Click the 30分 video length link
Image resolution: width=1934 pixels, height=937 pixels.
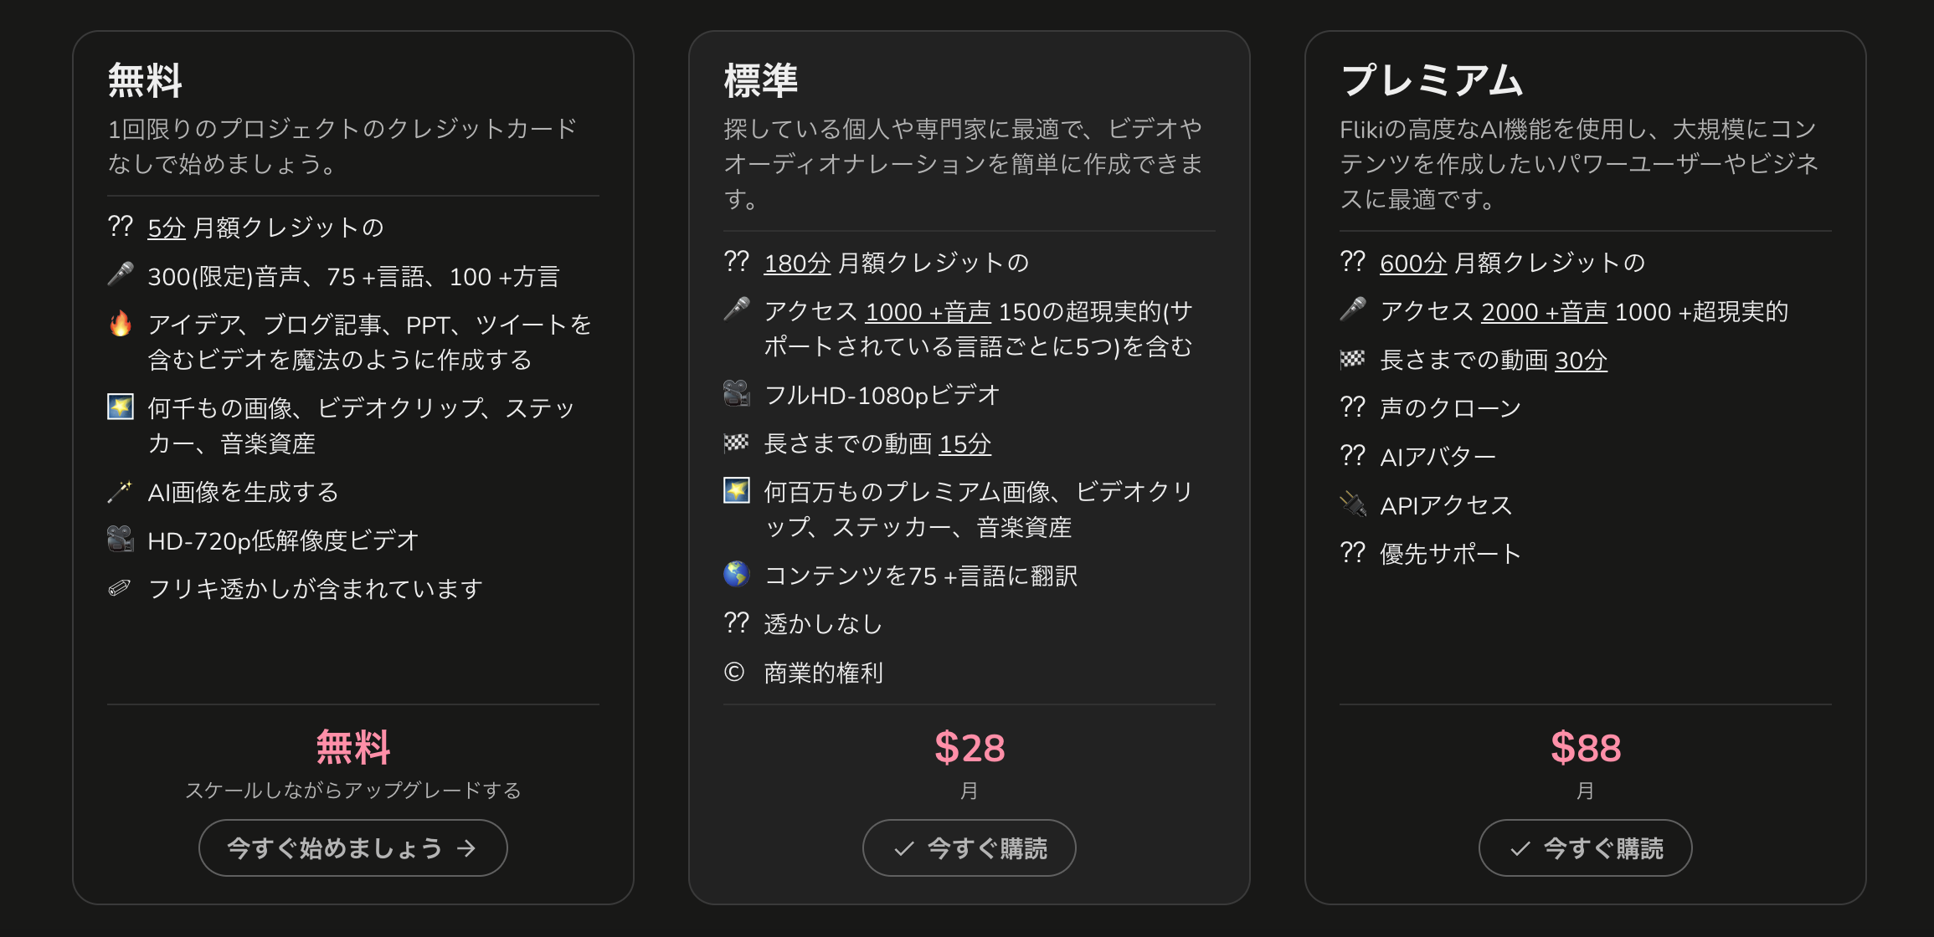coord(1581,360)
